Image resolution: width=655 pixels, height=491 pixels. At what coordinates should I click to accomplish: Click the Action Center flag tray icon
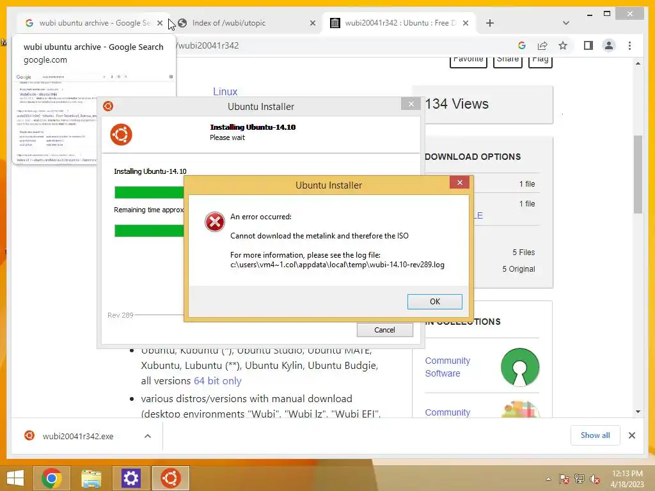[564, 479]
